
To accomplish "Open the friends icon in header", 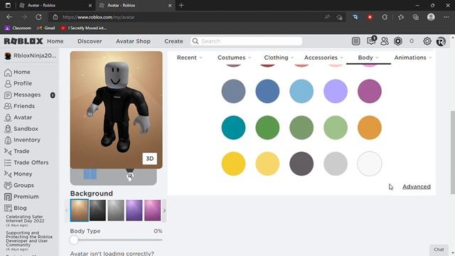I will [x=385, y=41].
